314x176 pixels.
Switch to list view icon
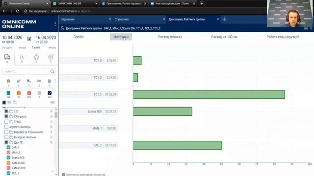pos(9,103)
